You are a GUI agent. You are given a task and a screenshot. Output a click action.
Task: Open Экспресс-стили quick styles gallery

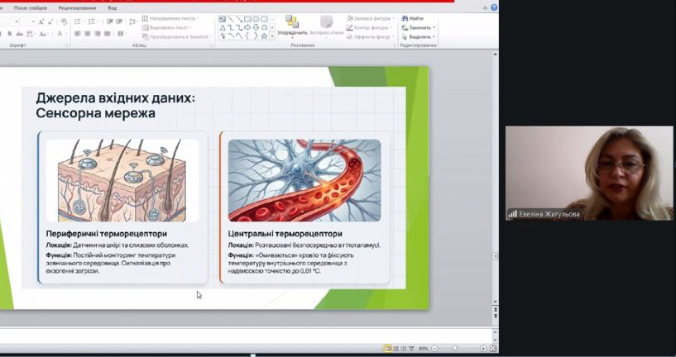coord(326,25)
